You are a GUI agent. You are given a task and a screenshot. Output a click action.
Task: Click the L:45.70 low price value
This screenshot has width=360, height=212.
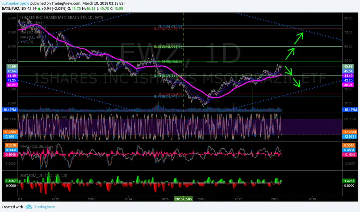click(103, 8)
